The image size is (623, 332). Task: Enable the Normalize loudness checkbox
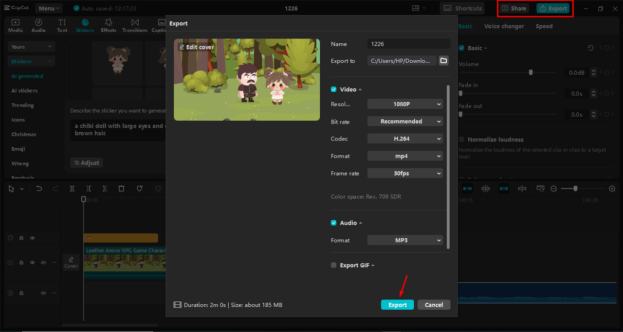pos(461,140)
